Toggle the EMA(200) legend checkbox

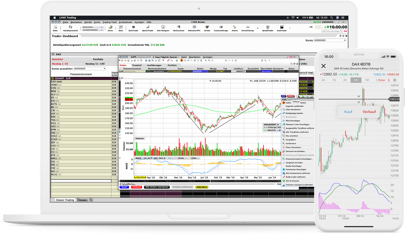(277, 130)
